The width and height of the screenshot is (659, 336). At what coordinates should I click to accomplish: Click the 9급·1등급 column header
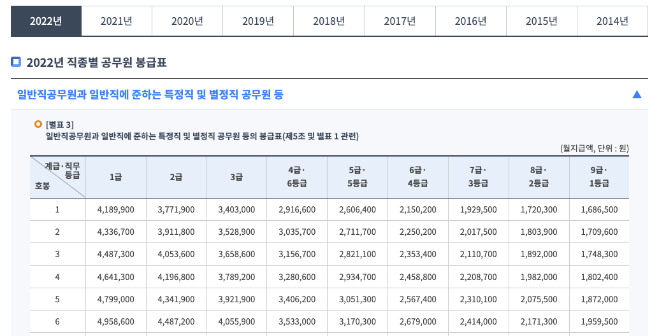tap(599, 177)
